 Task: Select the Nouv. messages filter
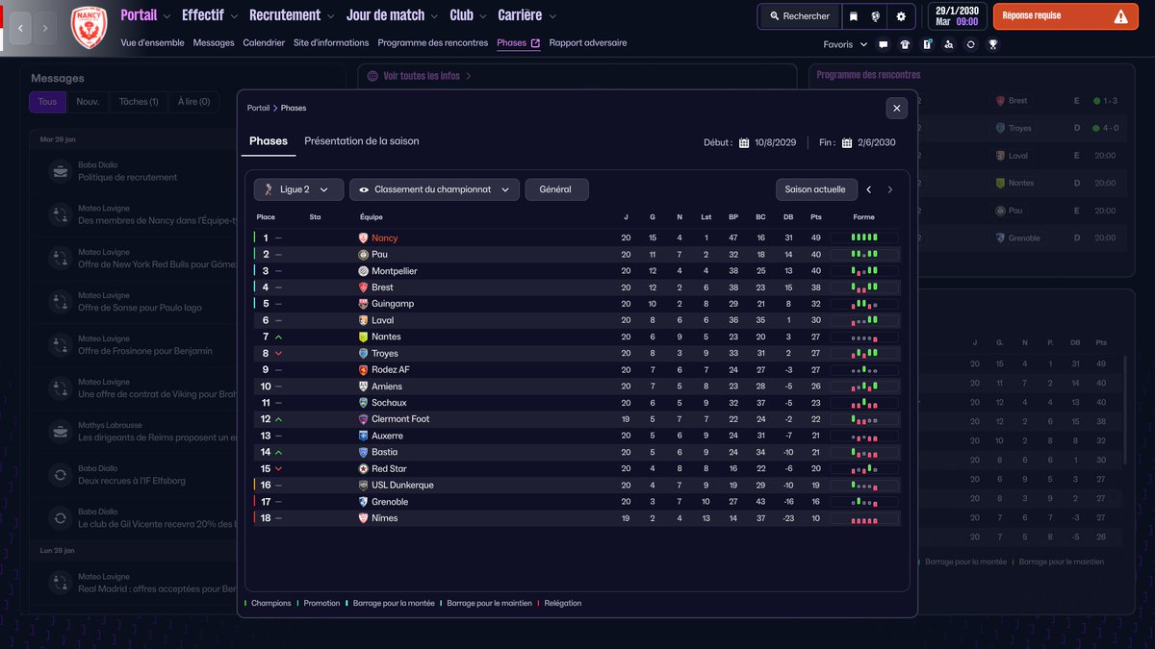pos(88,101)
